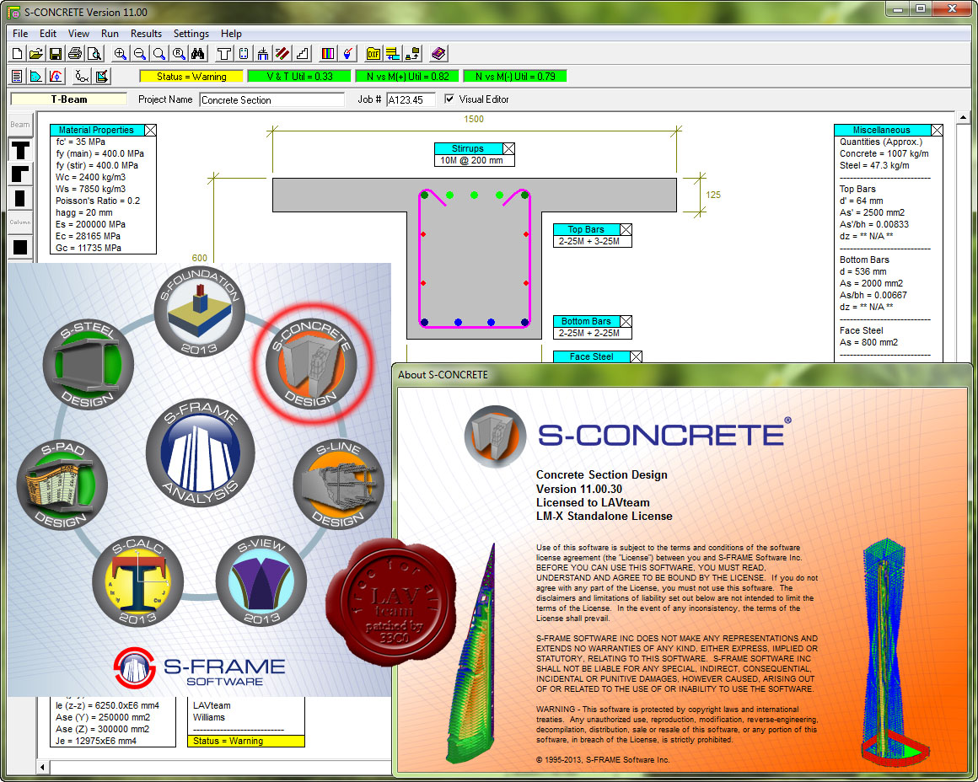Open the loads icon with arrow
This screenshot has width=978, height=782.
[262, 54]
